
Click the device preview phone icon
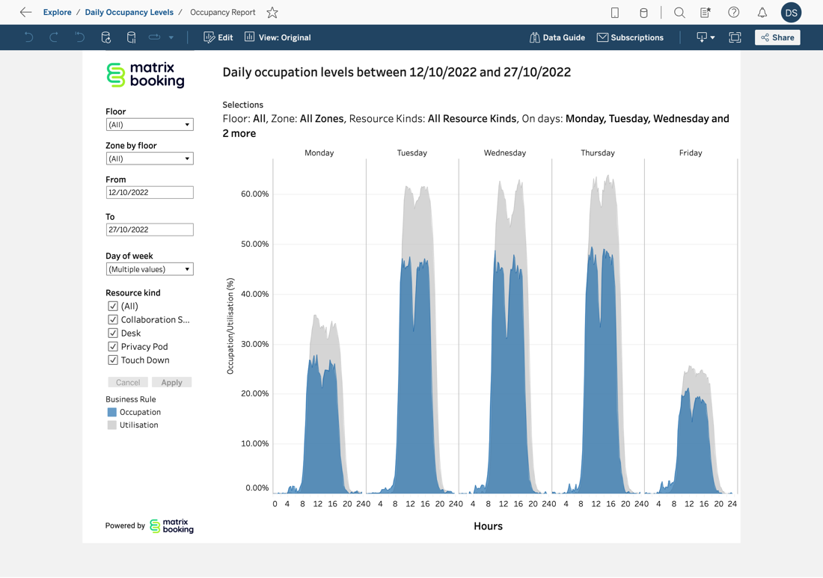point(615,13)
